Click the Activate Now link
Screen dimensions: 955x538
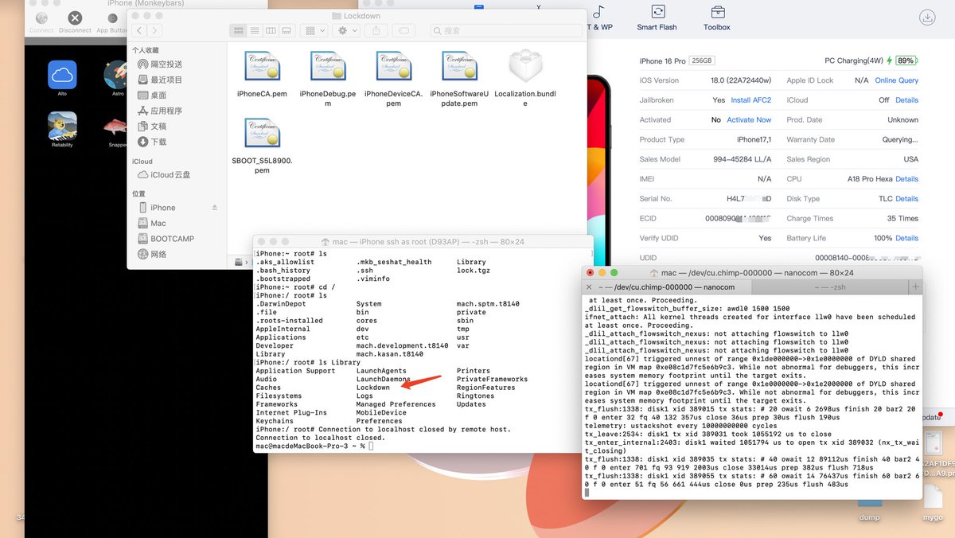click(749, 120)
